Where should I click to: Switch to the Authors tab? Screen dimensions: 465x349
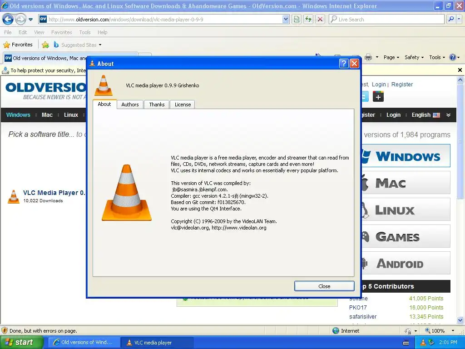(130, 105)
